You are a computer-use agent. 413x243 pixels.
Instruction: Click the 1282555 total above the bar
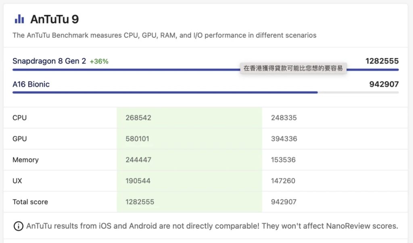[x=382, y=61]
